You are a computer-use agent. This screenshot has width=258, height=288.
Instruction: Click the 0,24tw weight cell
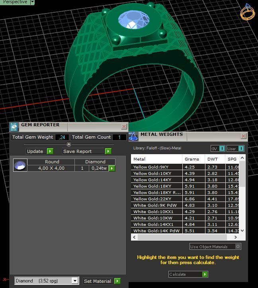click(x=99, y=168)
